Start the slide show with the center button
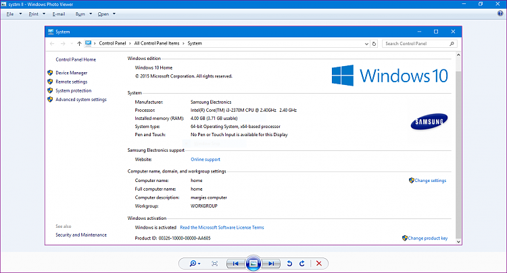The height and width of the screenshot is (273, 507). [254, 264]
